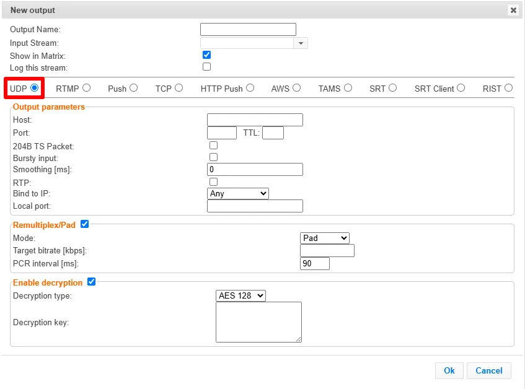The width and height of the screenshot is (525, 389).
Task: Tick the 204B TS Packet checkbox
Action: pos(213,145)
